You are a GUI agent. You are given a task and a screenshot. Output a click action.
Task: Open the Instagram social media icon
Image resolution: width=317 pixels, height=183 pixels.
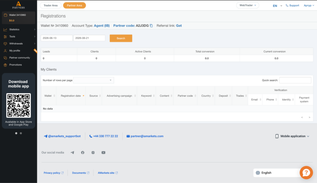[x=93, y=153]
